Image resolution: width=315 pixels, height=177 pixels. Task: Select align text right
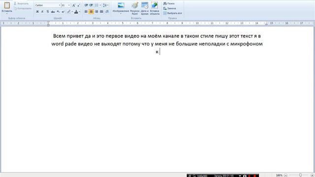[96, 12]
